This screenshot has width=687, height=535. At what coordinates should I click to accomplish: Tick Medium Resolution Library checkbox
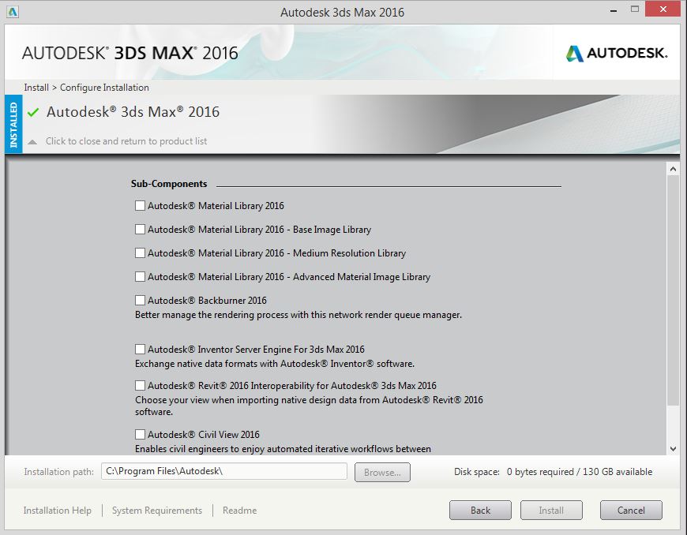coord(140,253)
